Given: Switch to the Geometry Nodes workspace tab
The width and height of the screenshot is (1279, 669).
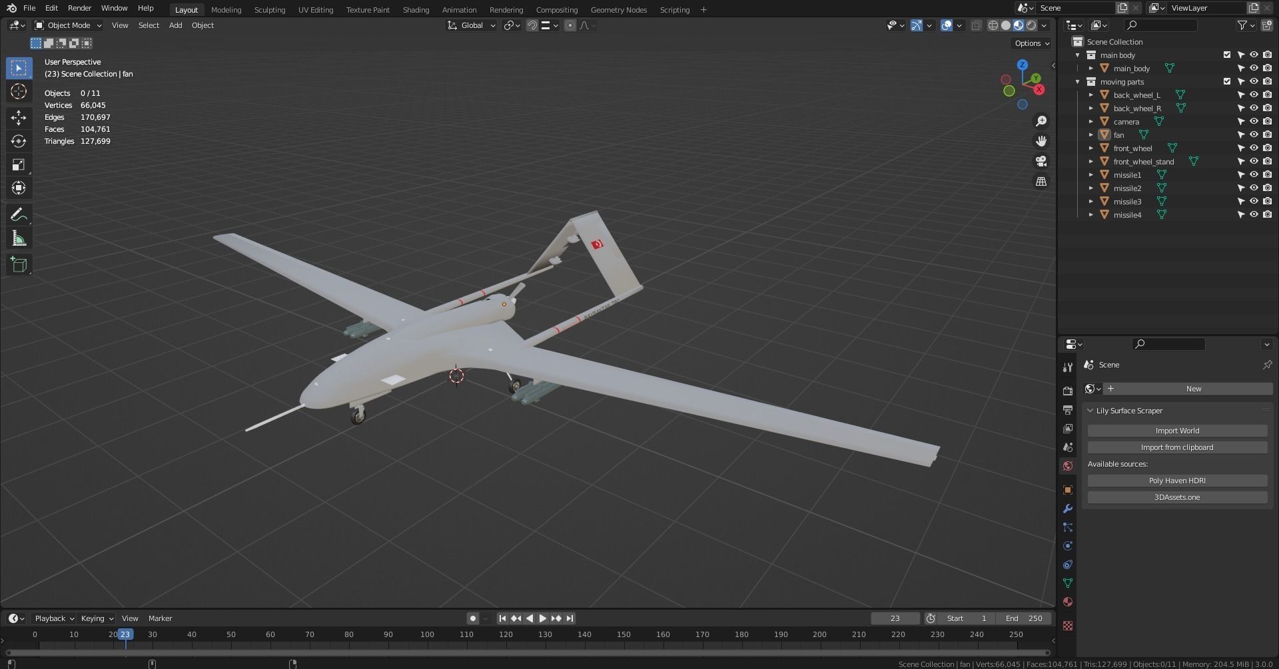Looking at the screenshot, I should pyautogui.click(x=618, y=9).
